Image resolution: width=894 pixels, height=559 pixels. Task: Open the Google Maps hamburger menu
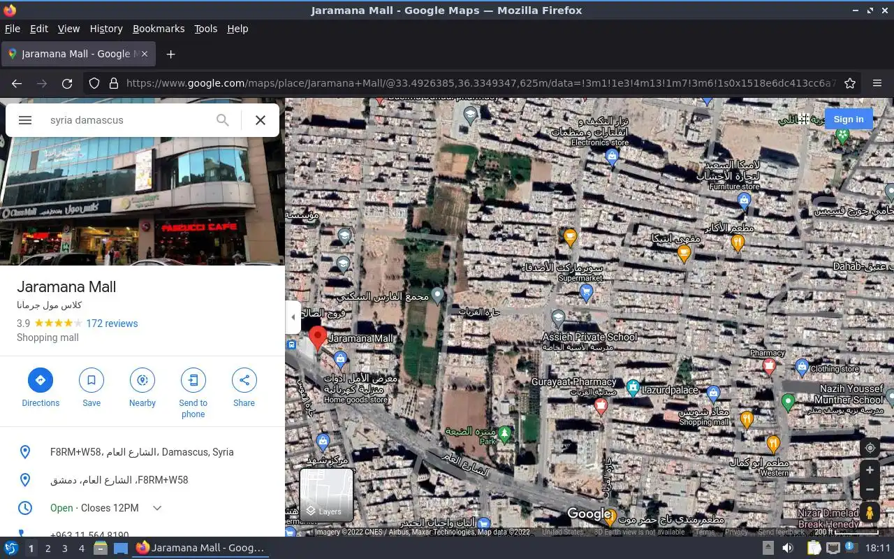(x=25, y=120)
